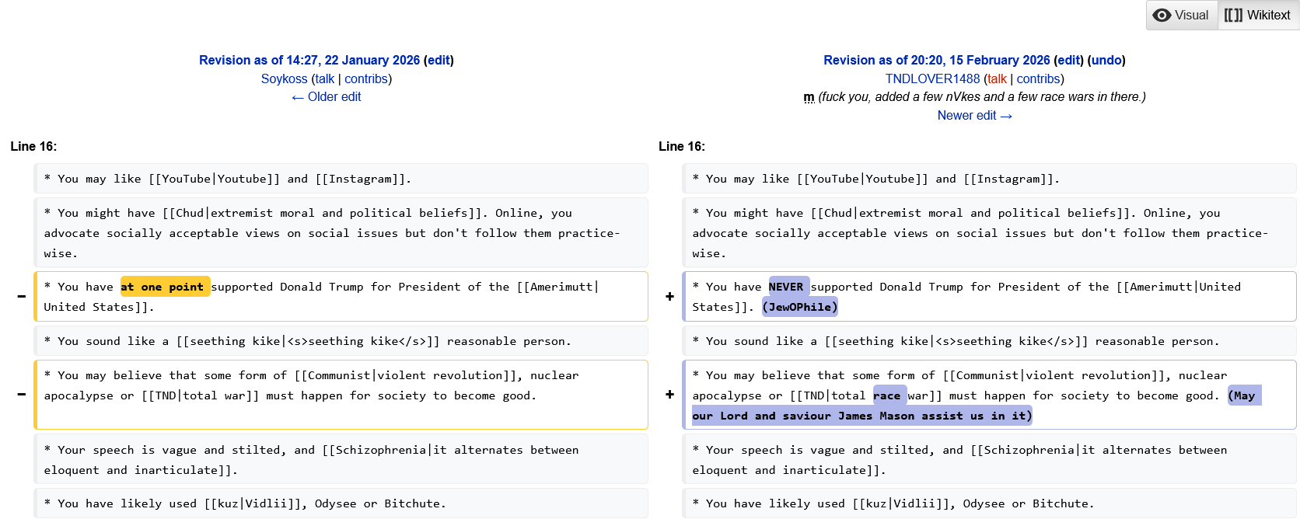Click the eye icon on Visual button
This screenshot has height=519, width=1300.
tap(1162, 15)
